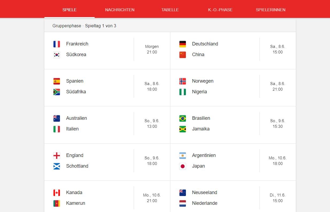This screenshot has width=330, height=212.
Task: Click the Gruppenphase Spieltag 1 von 3 header
Action: pyautogui.click(x=84, y=26)
